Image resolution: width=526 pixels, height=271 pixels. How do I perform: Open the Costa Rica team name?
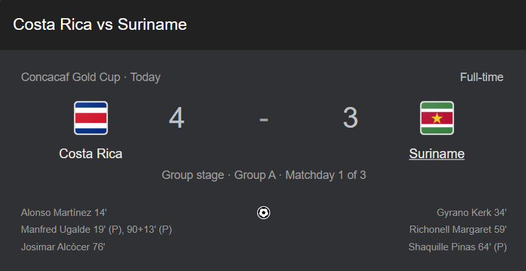90,154
